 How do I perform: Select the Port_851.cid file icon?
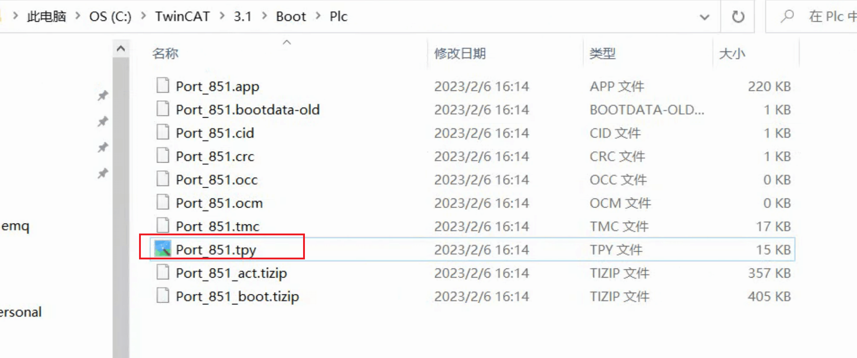click(163, 132)
